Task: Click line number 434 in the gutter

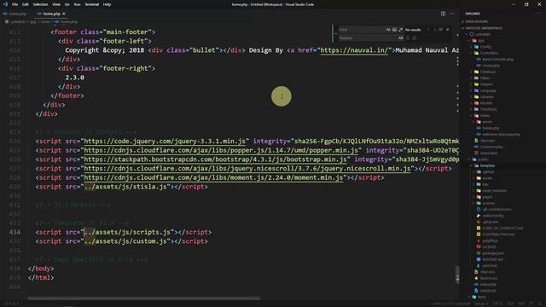Action: pyautogui.click(x=15, y=232)
